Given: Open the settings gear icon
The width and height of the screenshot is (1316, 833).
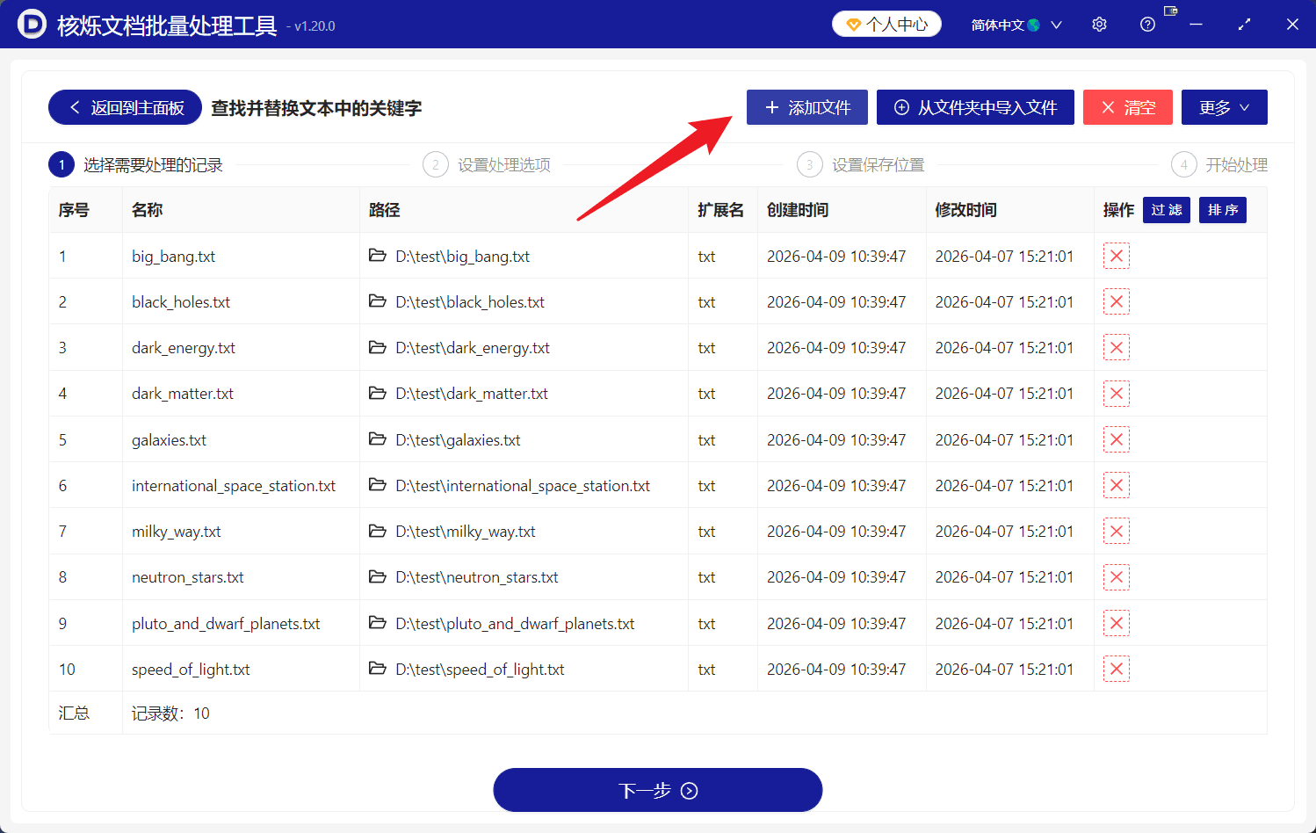Looking at the screenshot, I should pos(1099,24).
